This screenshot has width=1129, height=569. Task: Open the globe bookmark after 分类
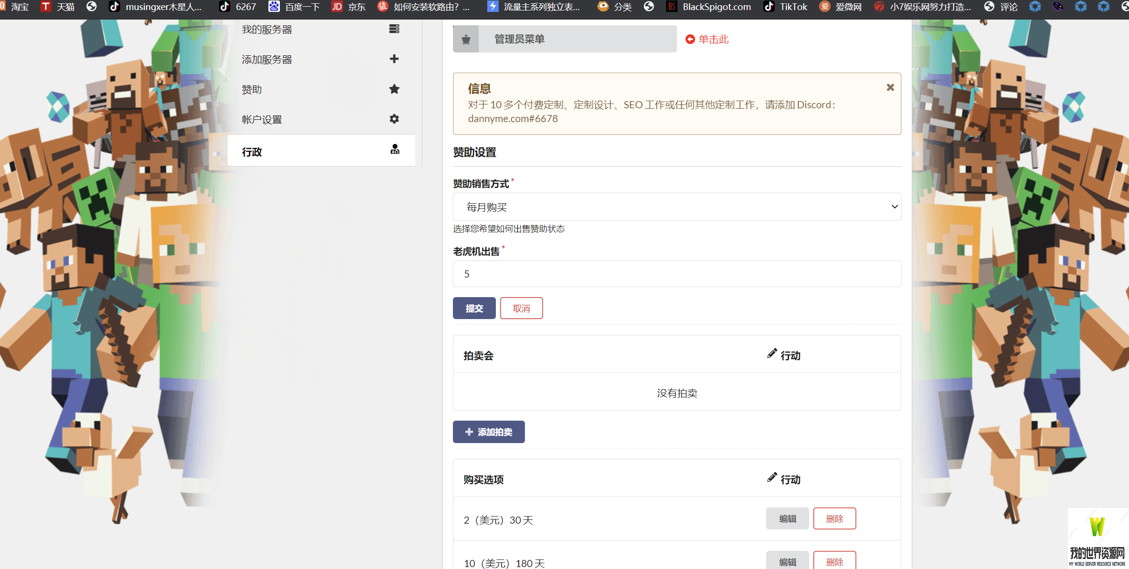[x=649, y=7]
